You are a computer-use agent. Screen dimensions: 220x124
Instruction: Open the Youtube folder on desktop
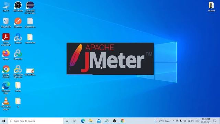tap(211, 7)
